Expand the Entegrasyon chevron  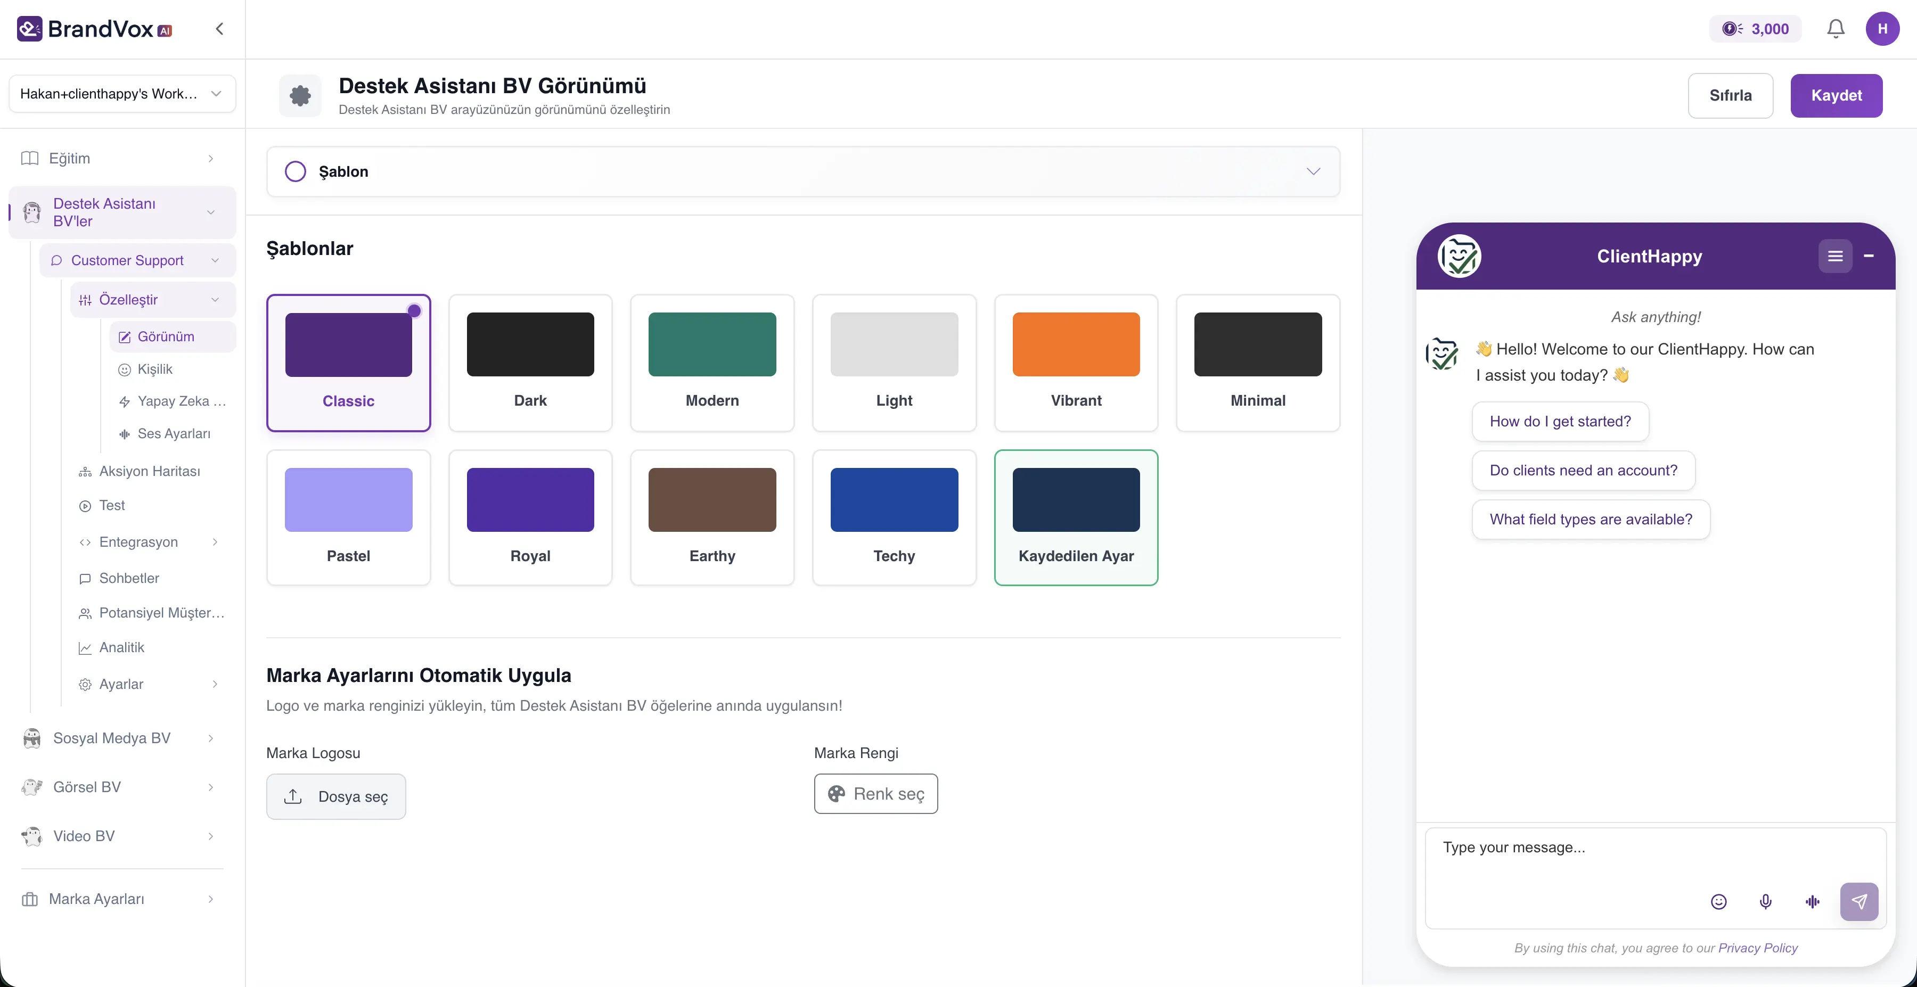pos(215,542)
